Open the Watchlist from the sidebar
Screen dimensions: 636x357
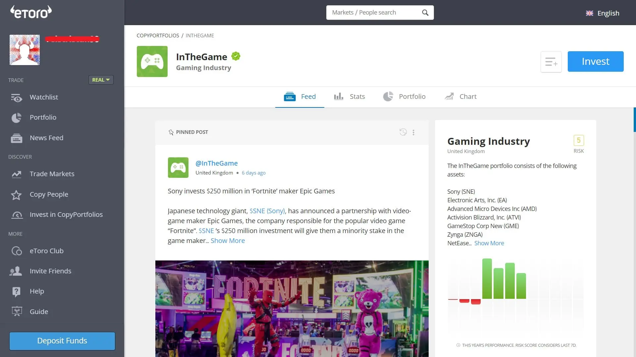(43, 97)
